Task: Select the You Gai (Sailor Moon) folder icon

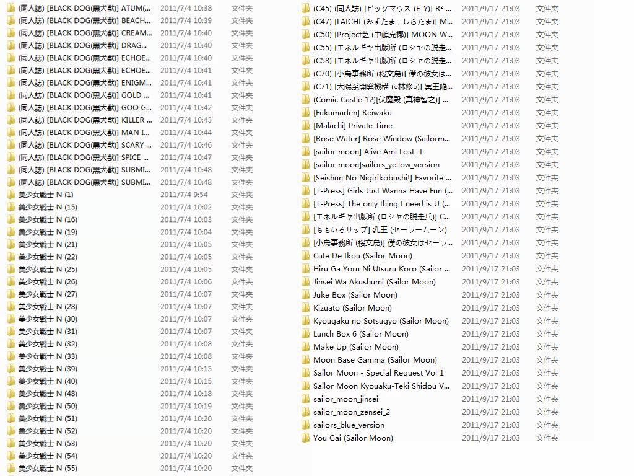Action: point(305,438)
